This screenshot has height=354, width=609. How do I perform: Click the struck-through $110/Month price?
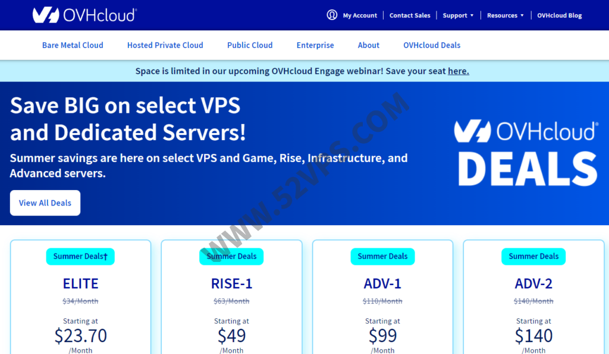tap(382, 301)
